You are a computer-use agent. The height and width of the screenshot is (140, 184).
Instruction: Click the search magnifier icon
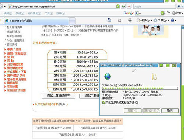click(179, 6)
